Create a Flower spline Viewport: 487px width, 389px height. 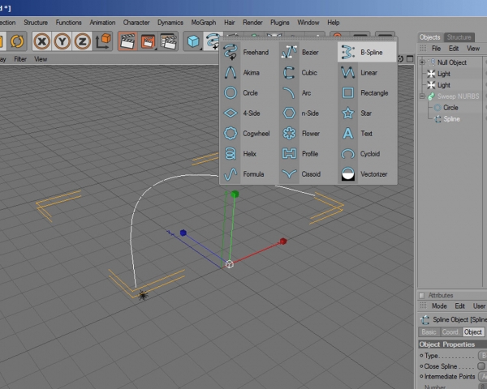coord(306,134)
